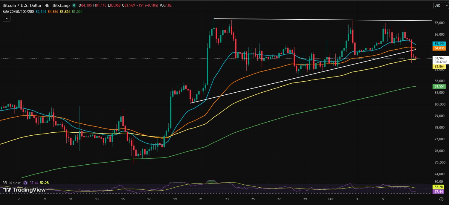The height and width of the screenshot is (205, 449).
Task: Click date label 3 on the time axis
Action: point(357,199)
